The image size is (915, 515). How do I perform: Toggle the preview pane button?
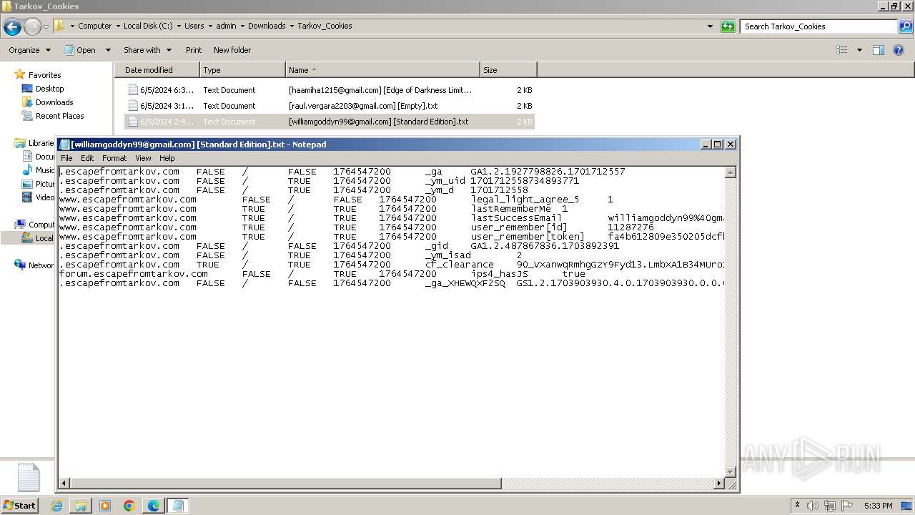click(x=879, y=50)
